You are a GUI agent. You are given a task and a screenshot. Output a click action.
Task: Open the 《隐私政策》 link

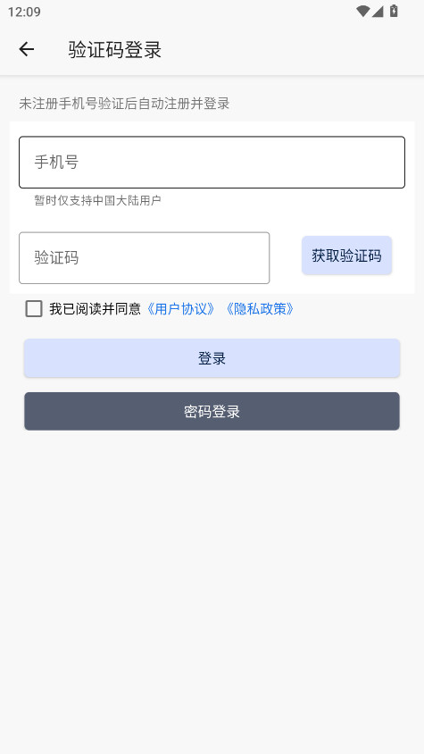[x=260, y=309]
